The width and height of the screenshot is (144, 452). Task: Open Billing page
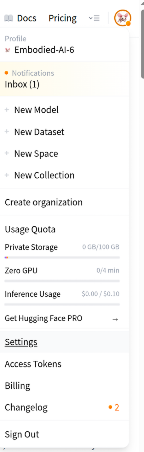(x=64, y=386)
